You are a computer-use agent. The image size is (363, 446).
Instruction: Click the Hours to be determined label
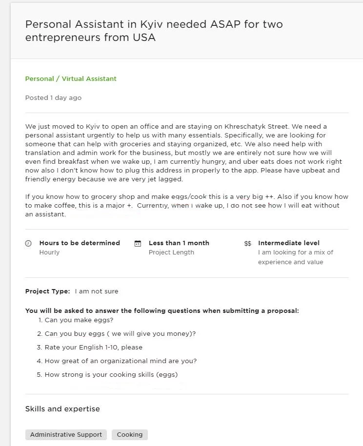coord(80,243)
